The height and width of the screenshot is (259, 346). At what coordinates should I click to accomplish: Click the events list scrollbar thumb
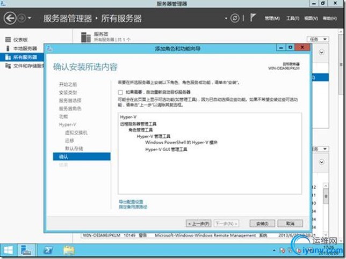(x=326, y=196)
